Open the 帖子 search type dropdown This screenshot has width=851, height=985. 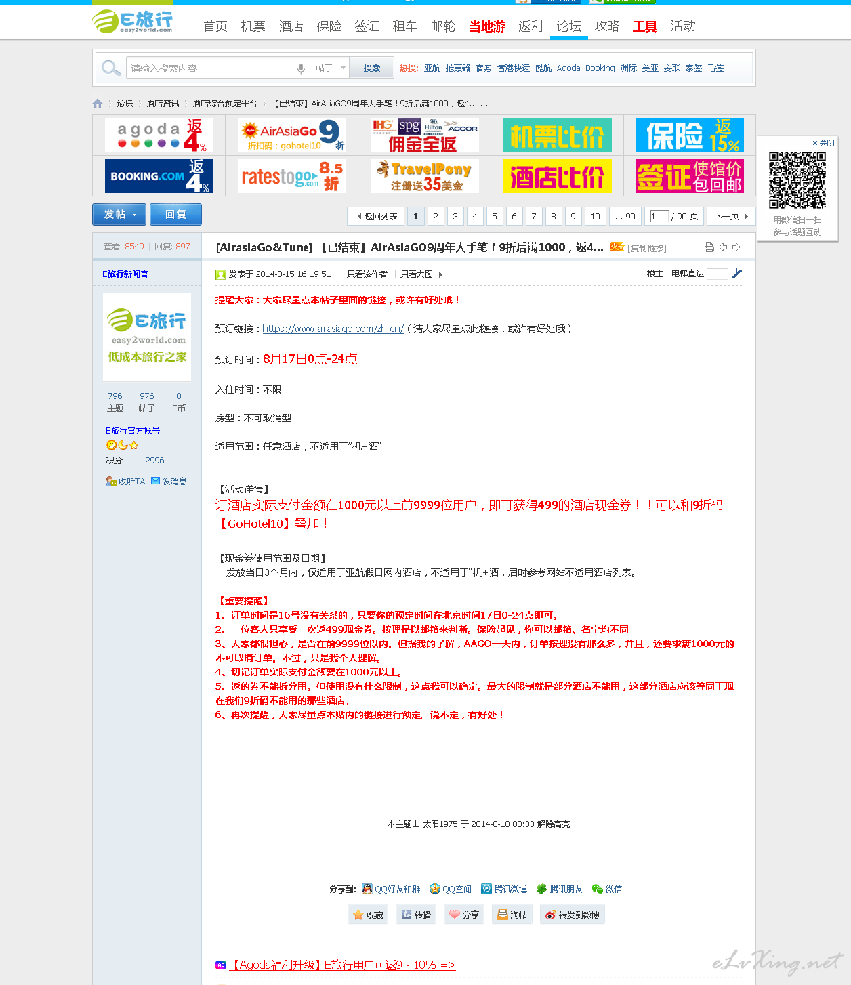(330, 68)
